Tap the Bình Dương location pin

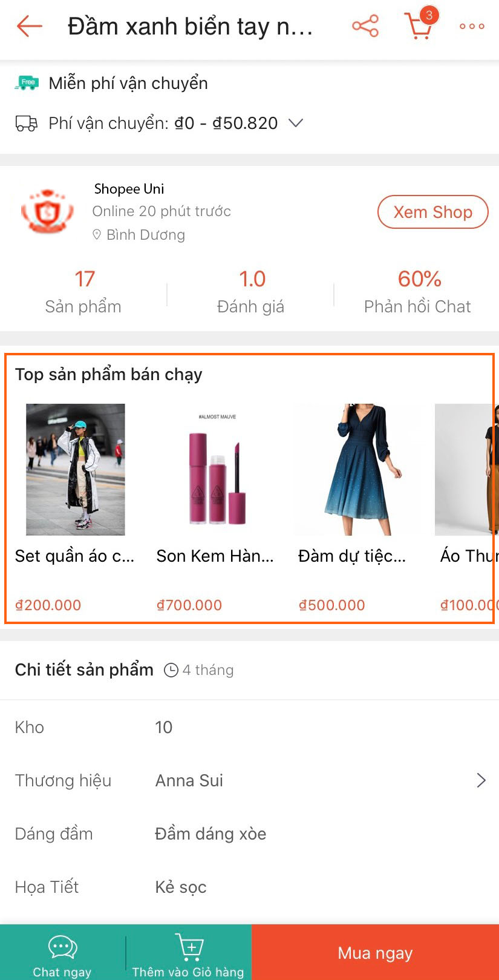click(97, 235)
